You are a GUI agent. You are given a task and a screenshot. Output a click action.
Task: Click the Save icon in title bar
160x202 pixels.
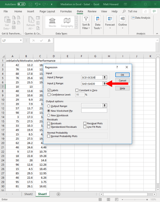click(x=30, y=4)
